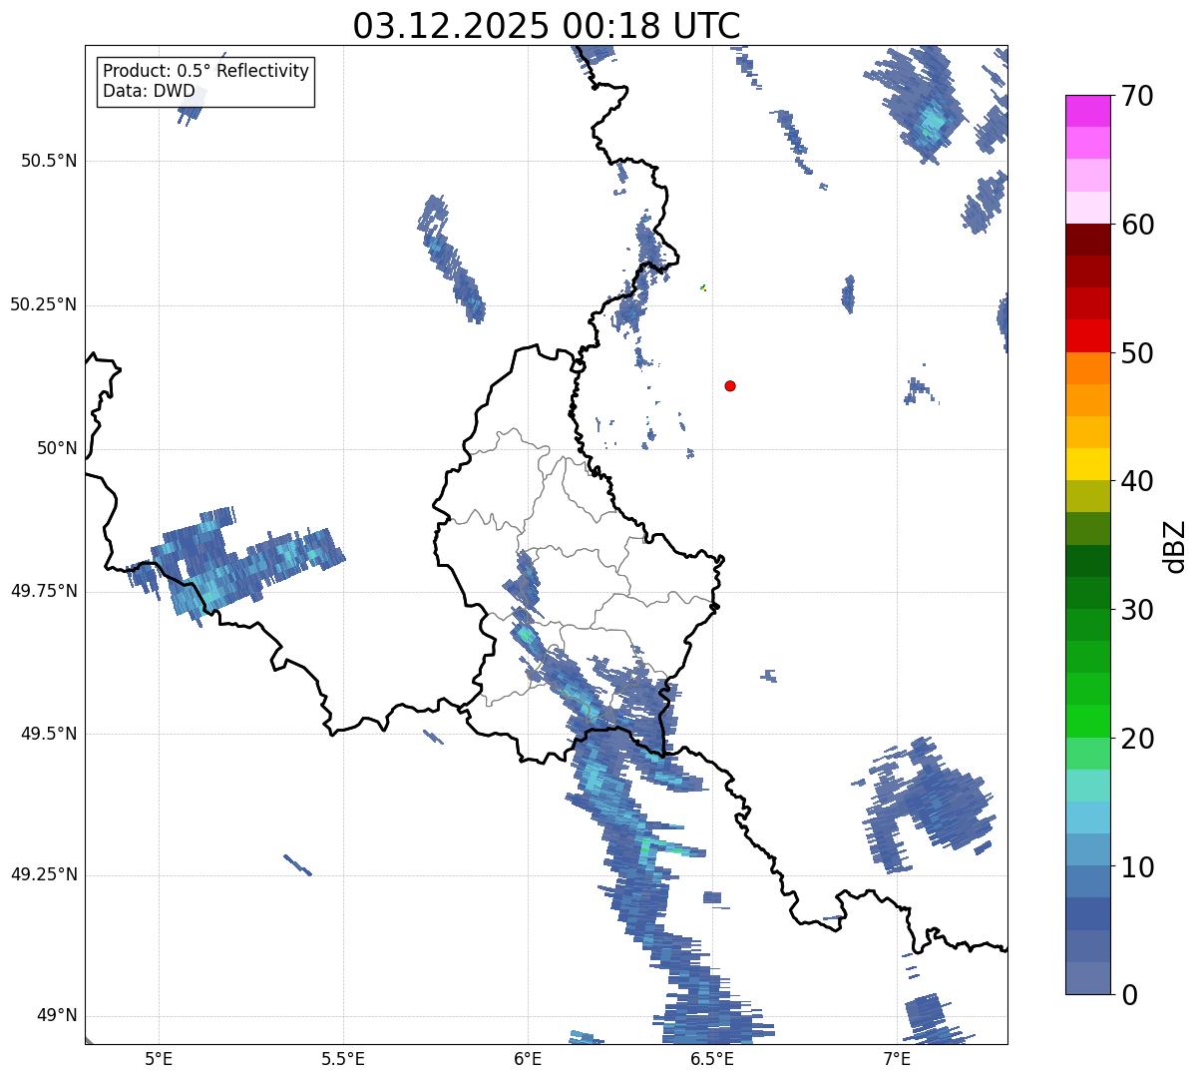
Task: Click the 49°N latitude label
Action: point(56,1016)
